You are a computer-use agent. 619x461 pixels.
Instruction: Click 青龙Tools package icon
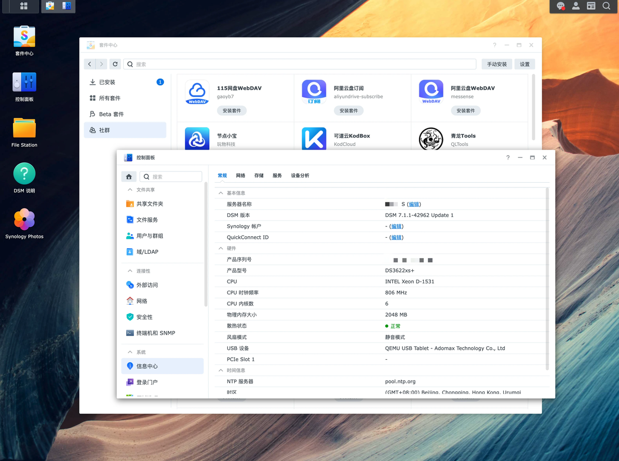tap(431, 139)
